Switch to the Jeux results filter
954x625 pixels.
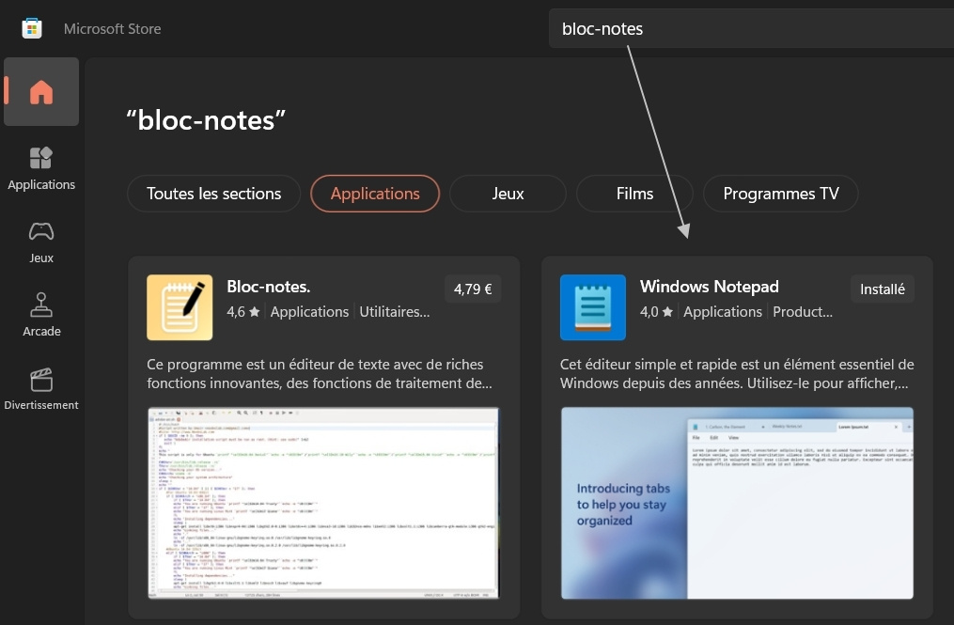click(508, 194)
